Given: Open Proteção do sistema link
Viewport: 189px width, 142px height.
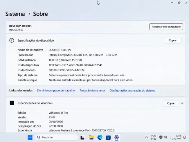Looking at the screenshot, I should 92,91.
